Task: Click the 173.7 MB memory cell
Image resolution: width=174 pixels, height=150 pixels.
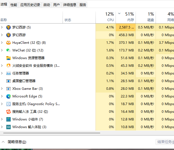Action: coord(126,50)
